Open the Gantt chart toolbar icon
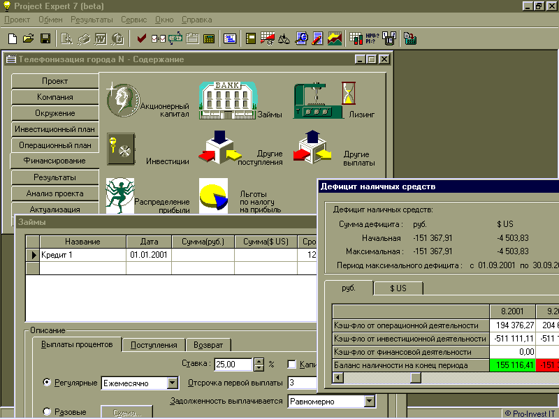Viewport: 559px width, 419px height. click(230, 38)
